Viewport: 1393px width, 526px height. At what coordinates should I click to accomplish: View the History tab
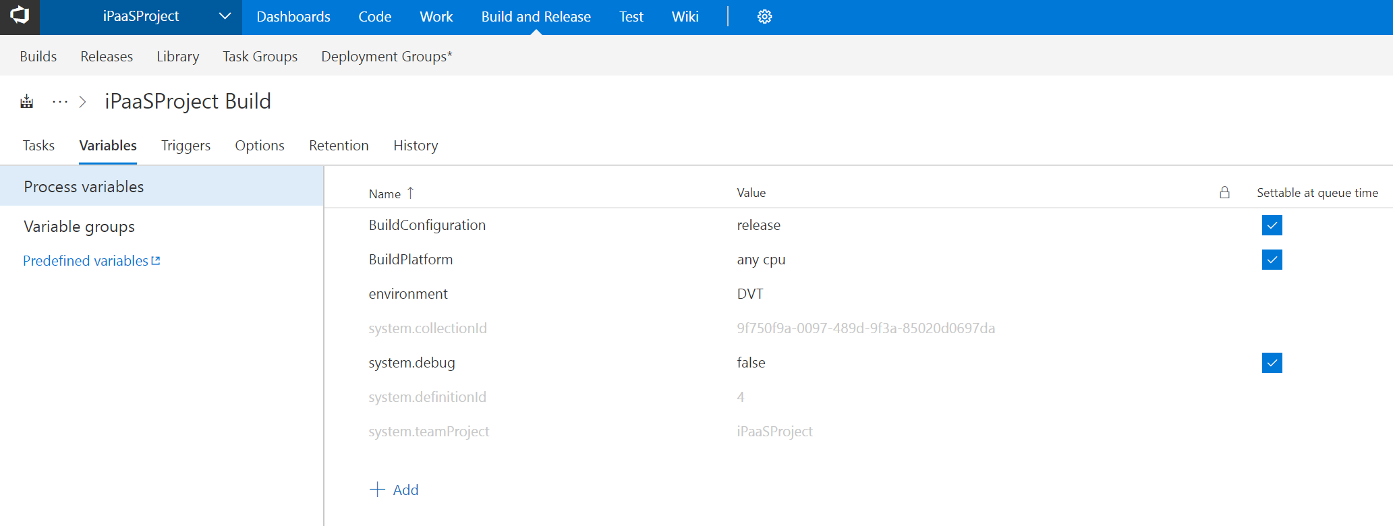[416, 146]
